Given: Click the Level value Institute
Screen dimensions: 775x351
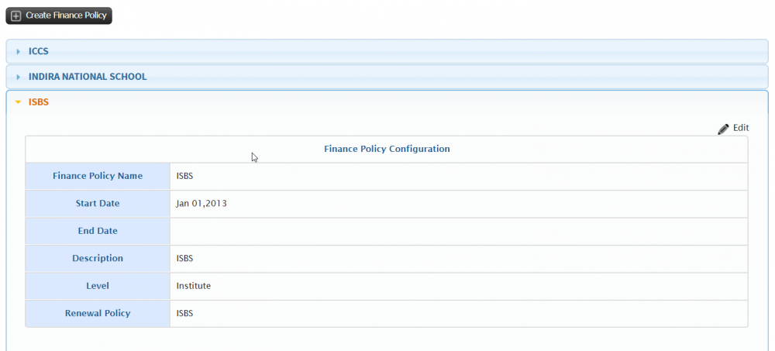Looking at the screenshot, I should tap(193, 286).
